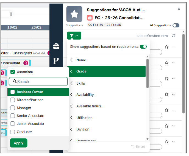This screenshot has height=156, width=189.
Task: Open the Division filter entry
Action: (x=83, y=129)
